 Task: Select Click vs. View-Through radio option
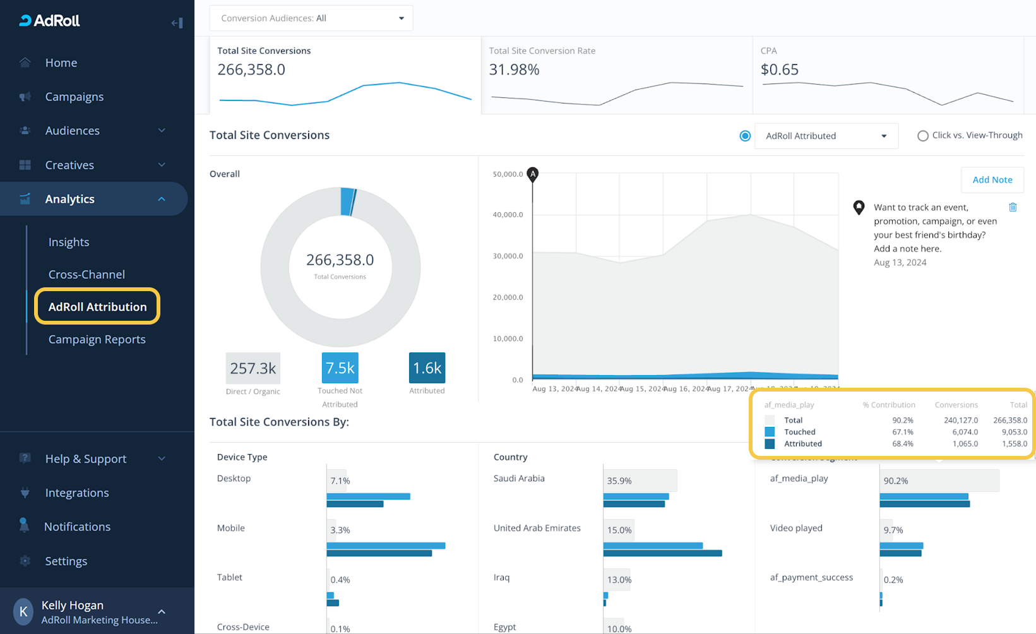point(922,136)
